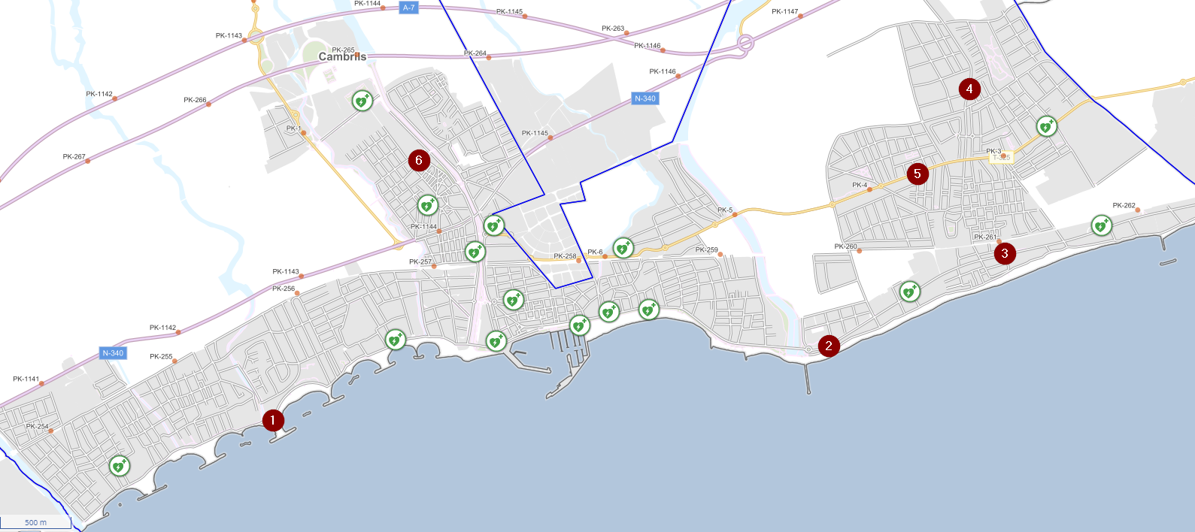Screen dimensions: 1195x532
Task: Click the N-340 shield near PK-1146
Action: 645,98
